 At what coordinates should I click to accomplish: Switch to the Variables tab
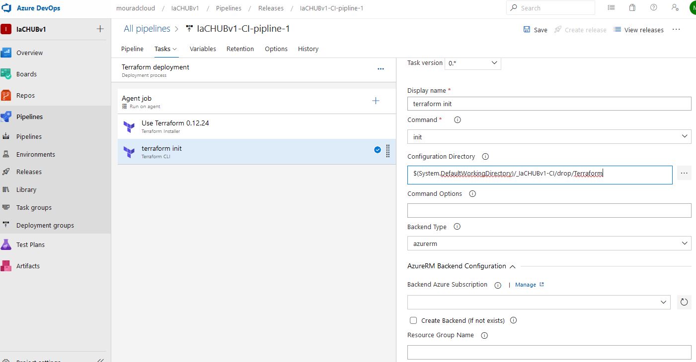pyautogui.click(x=203, y=49)
